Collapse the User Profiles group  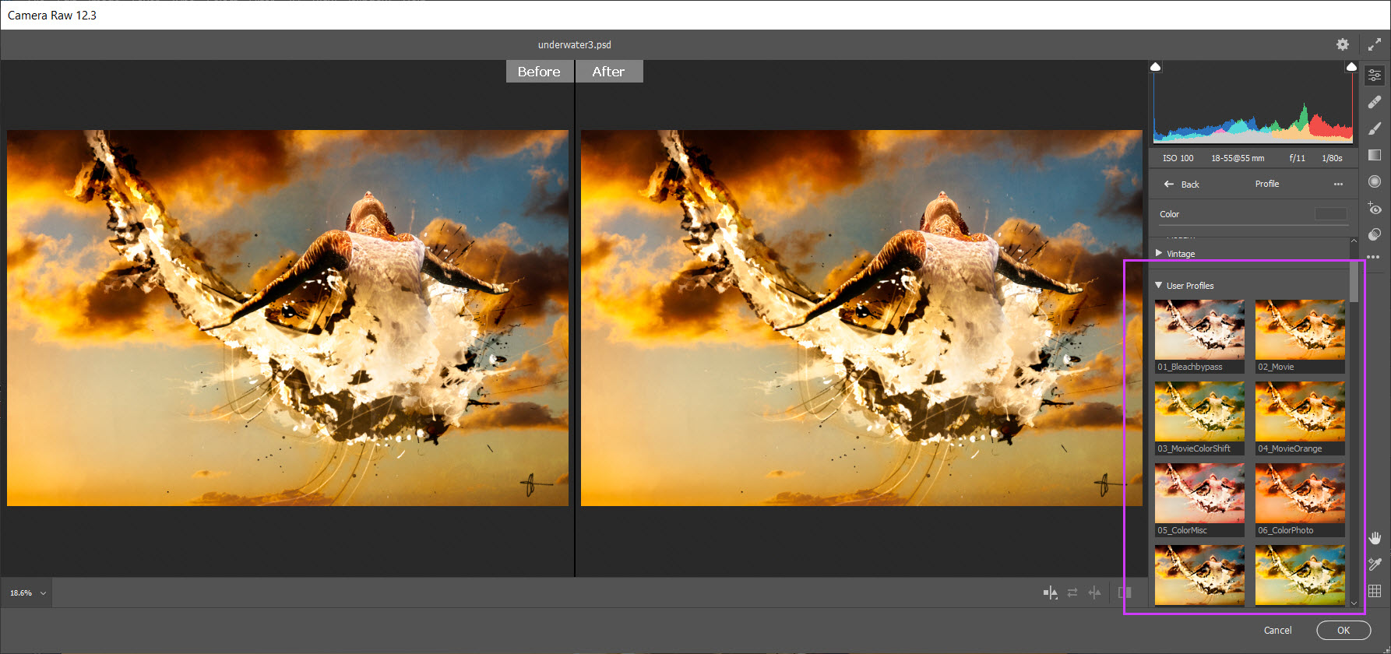[1159, 285]
